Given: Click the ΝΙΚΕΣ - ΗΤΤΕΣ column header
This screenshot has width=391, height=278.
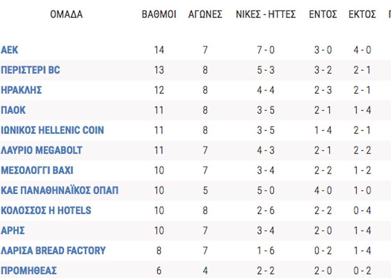Looking at the screenshot, I should pos(266,14).
